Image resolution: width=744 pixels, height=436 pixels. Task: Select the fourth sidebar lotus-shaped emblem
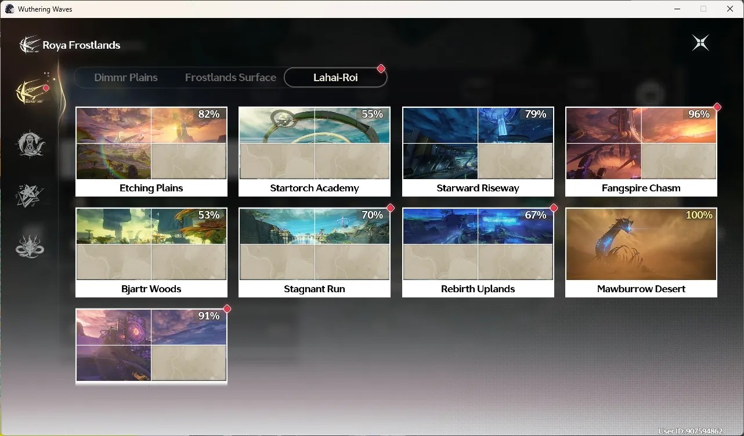[30, 246]
